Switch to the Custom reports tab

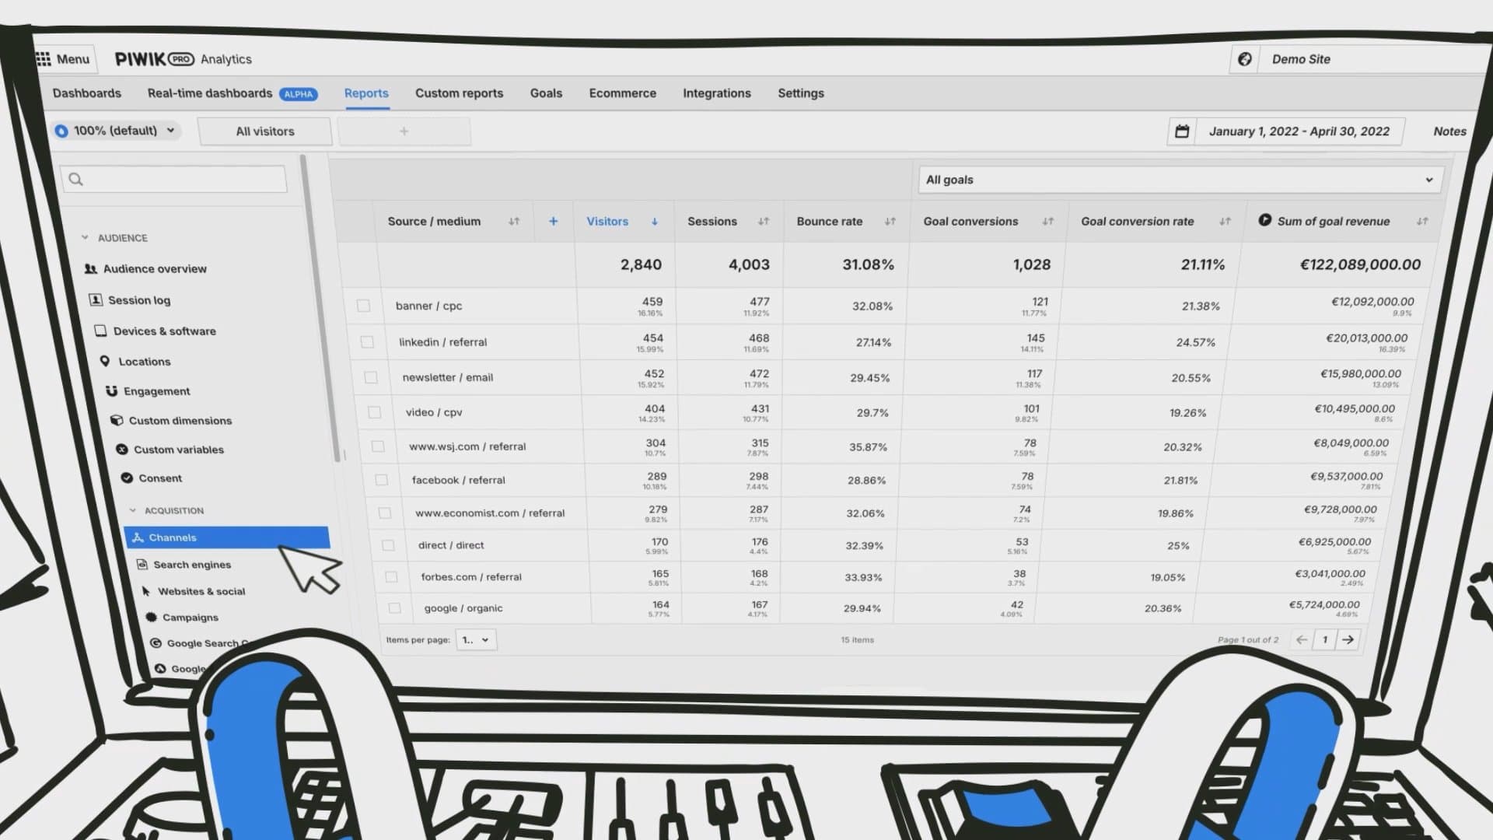point(459,93)
